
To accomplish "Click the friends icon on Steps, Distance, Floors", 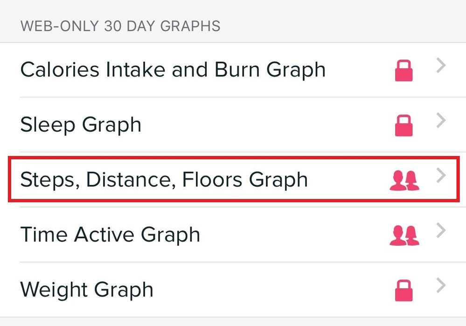I will pos(404,181).
